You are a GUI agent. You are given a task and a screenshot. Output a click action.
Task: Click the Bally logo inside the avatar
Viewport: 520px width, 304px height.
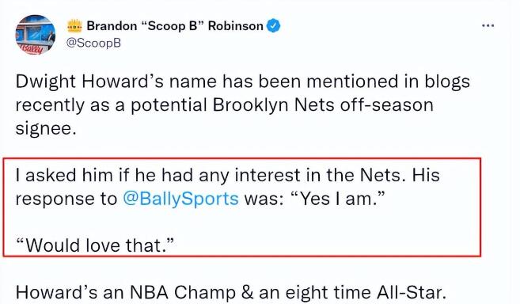(32, 49)
